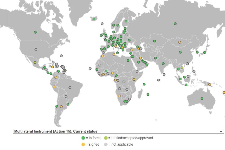Viewport: 225px width, 150px height.
Task: Click the green Thailand marker
Action: click(178, 69)
